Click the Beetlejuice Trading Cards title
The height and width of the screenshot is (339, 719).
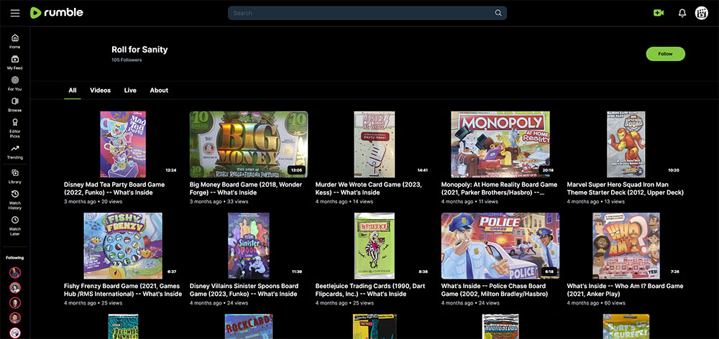(370, 289)
